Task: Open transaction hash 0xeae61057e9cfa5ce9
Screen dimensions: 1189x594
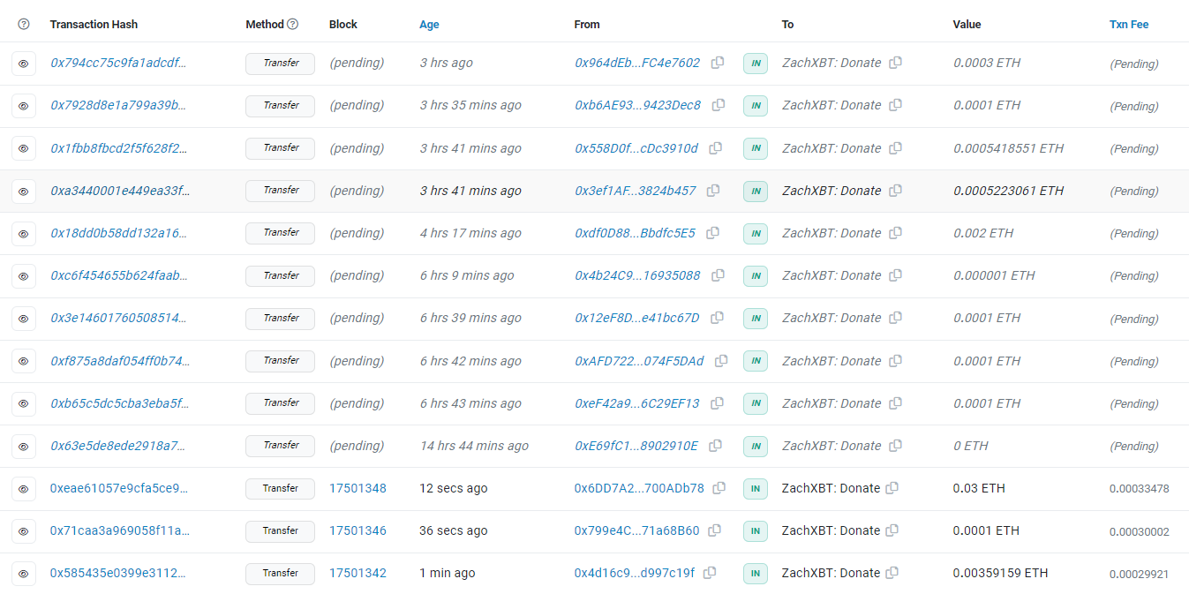Action: (x=119, y=488)
